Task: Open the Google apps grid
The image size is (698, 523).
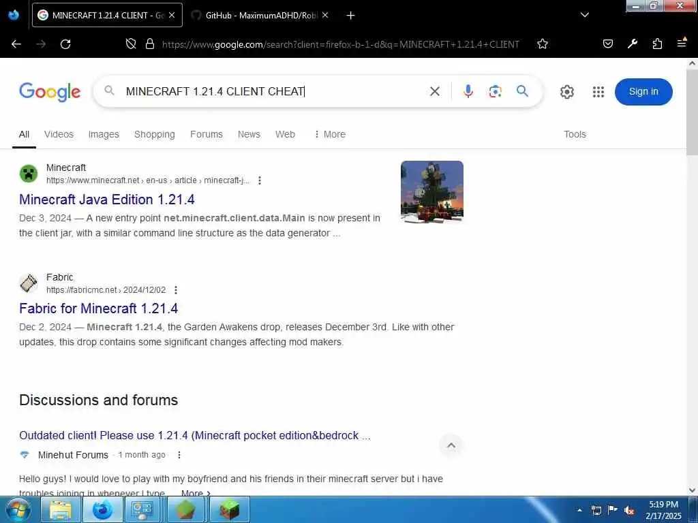Action: click(598, 92)
